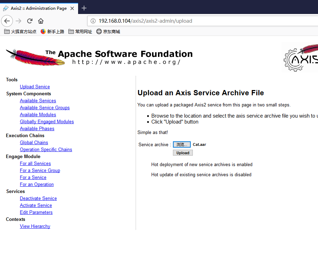Click the Services section heading
The height and width of the screenshot is (253, 318).
[15, 192]
